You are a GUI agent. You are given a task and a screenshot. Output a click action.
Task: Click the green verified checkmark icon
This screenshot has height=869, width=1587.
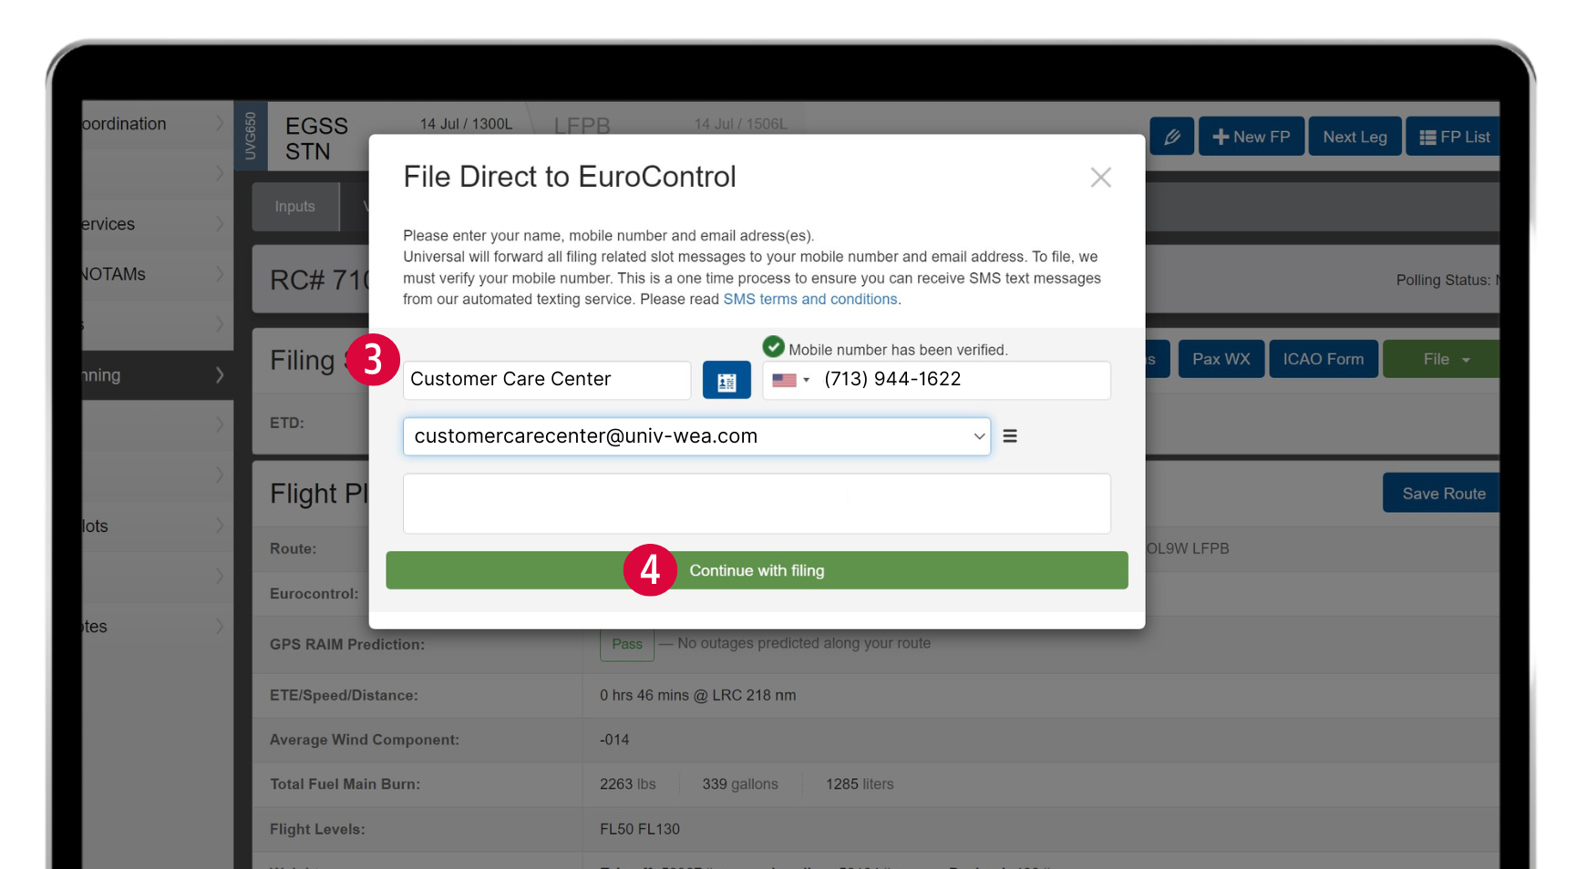pos(773,347)
